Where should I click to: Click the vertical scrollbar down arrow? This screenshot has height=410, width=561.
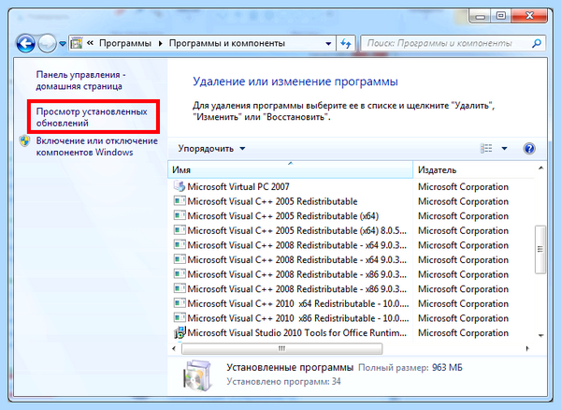point(540,335)
